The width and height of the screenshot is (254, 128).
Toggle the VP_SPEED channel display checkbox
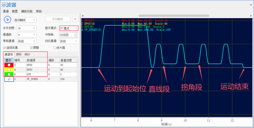pyautogui.click(x=9, y=79)
